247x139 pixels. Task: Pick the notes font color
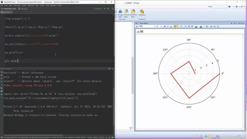click(201, 26)
